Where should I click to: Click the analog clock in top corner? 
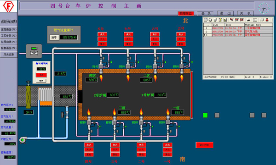264,8
